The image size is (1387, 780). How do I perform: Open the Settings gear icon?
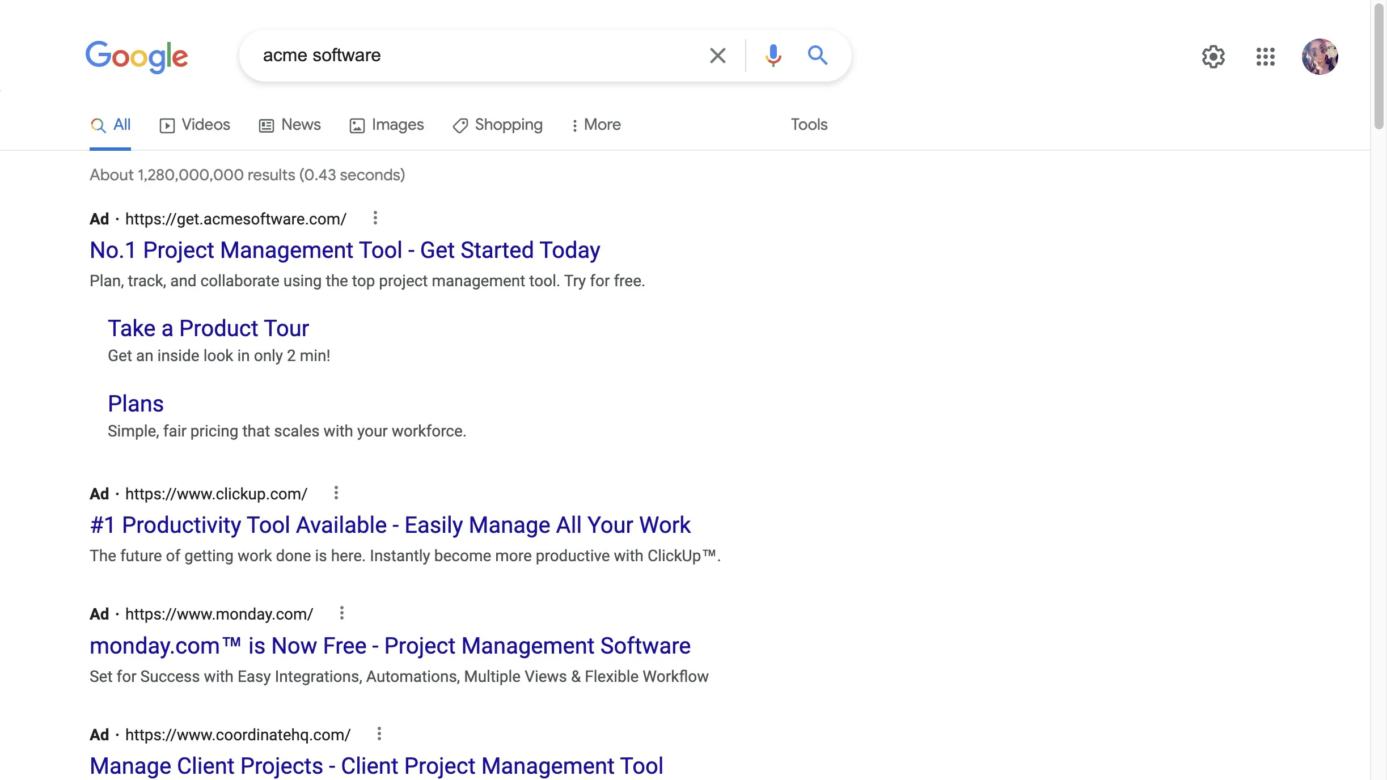[1213, 57]
